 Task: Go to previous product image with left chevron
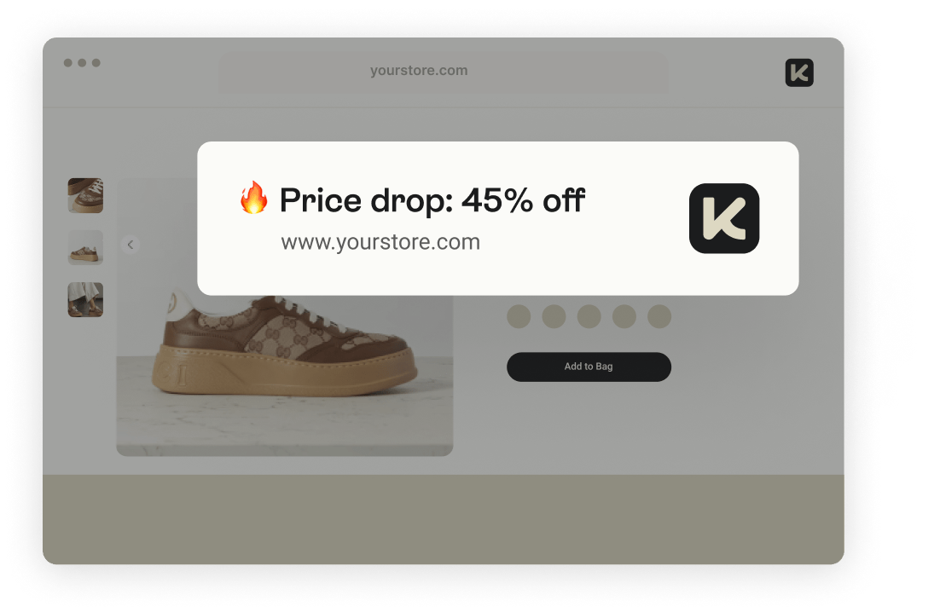131,245
